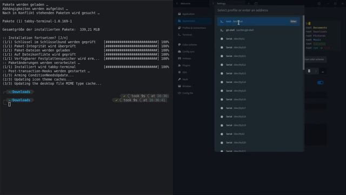Click the new tab plus icon
Image resolution: width=346 pixels, height=195 pixels.
249,4
